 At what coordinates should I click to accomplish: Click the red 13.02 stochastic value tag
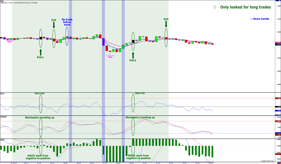pos(279,135)
